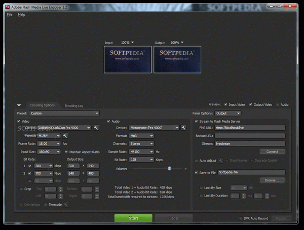
Task: Click the Adobe Flash app icon in title bar
Action: (8, 7)
